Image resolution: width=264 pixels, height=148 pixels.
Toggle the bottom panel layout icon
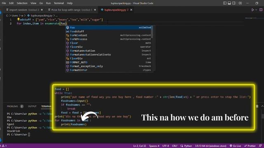pos(229,3)
